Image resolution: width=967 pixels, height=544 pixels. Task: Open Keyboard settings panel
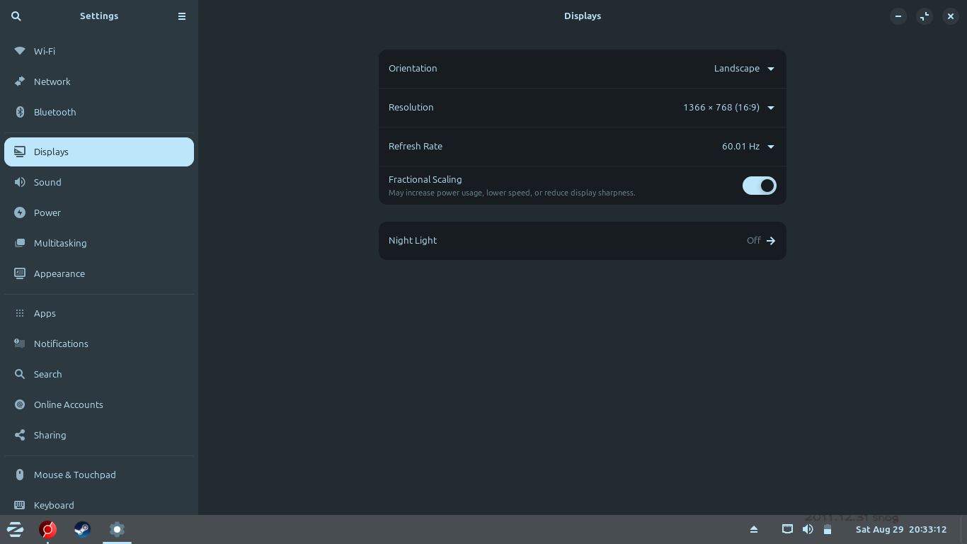(x=99, y=504)
